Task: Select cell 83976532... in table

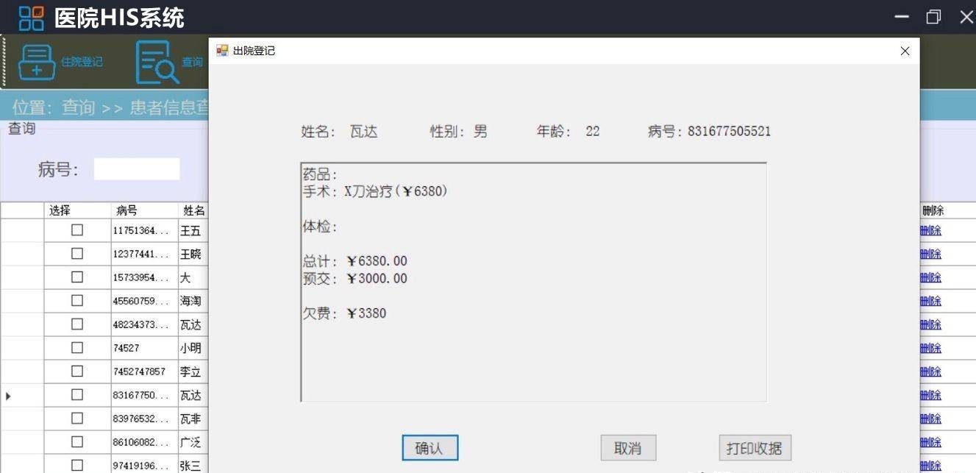Action: (x=144, y=419)
